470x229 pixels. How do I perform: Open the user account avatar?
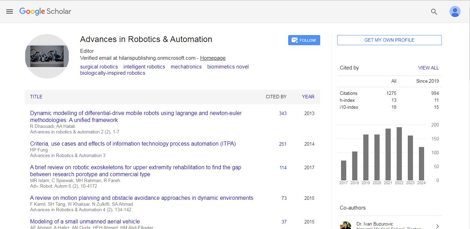pos(455,11)
